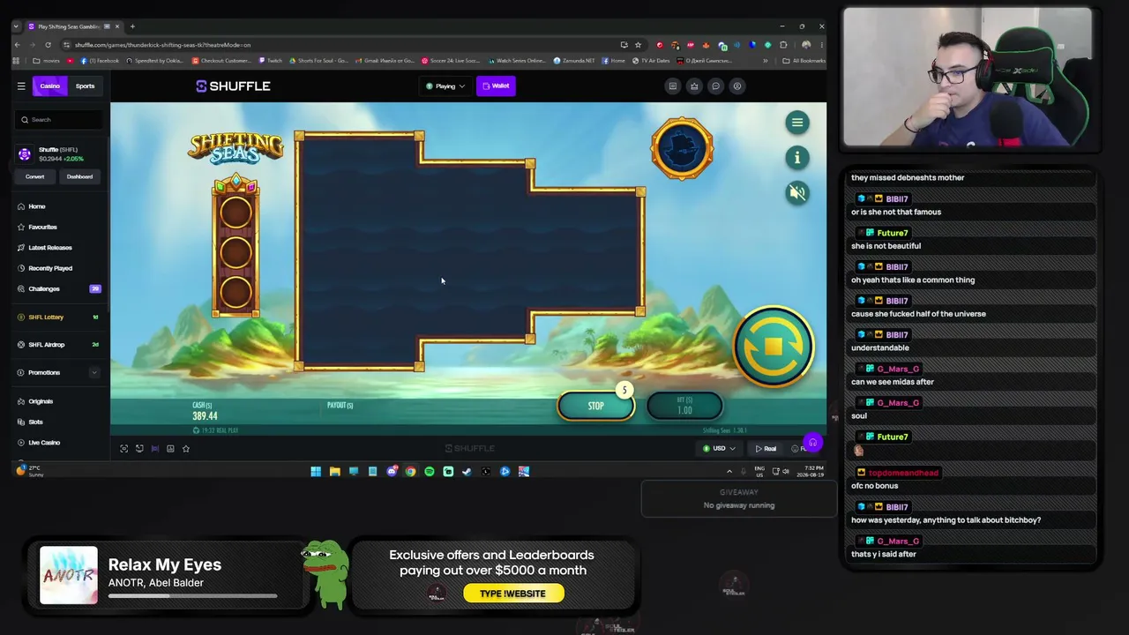The height and width of the screenshot is (635, 1129).
Task: Open the Twitch bookmark
Action: pyautogui.click(x=270, y=61)
